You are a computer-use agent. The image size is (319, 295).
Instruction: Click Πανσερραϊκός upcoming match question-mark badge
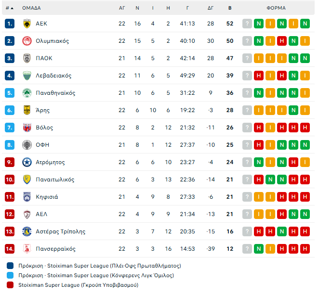click(x=247, y=249)
